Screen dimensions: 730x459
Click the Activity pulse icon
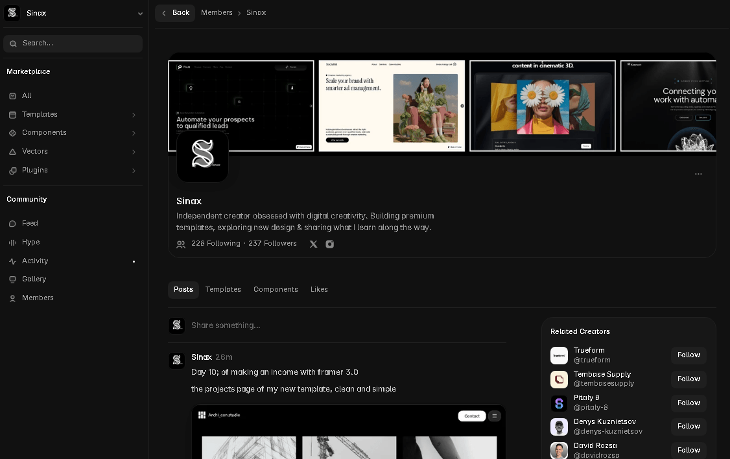pyautogui.click(x=12, y=261)
